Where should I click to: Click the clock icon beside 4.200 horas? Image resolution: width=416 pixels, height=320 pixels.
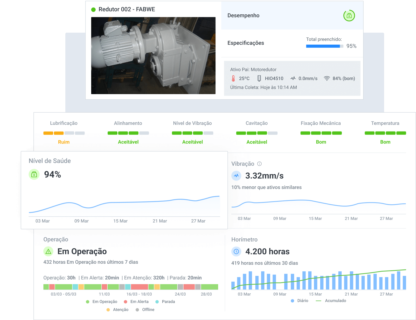[x=236, y=251]
